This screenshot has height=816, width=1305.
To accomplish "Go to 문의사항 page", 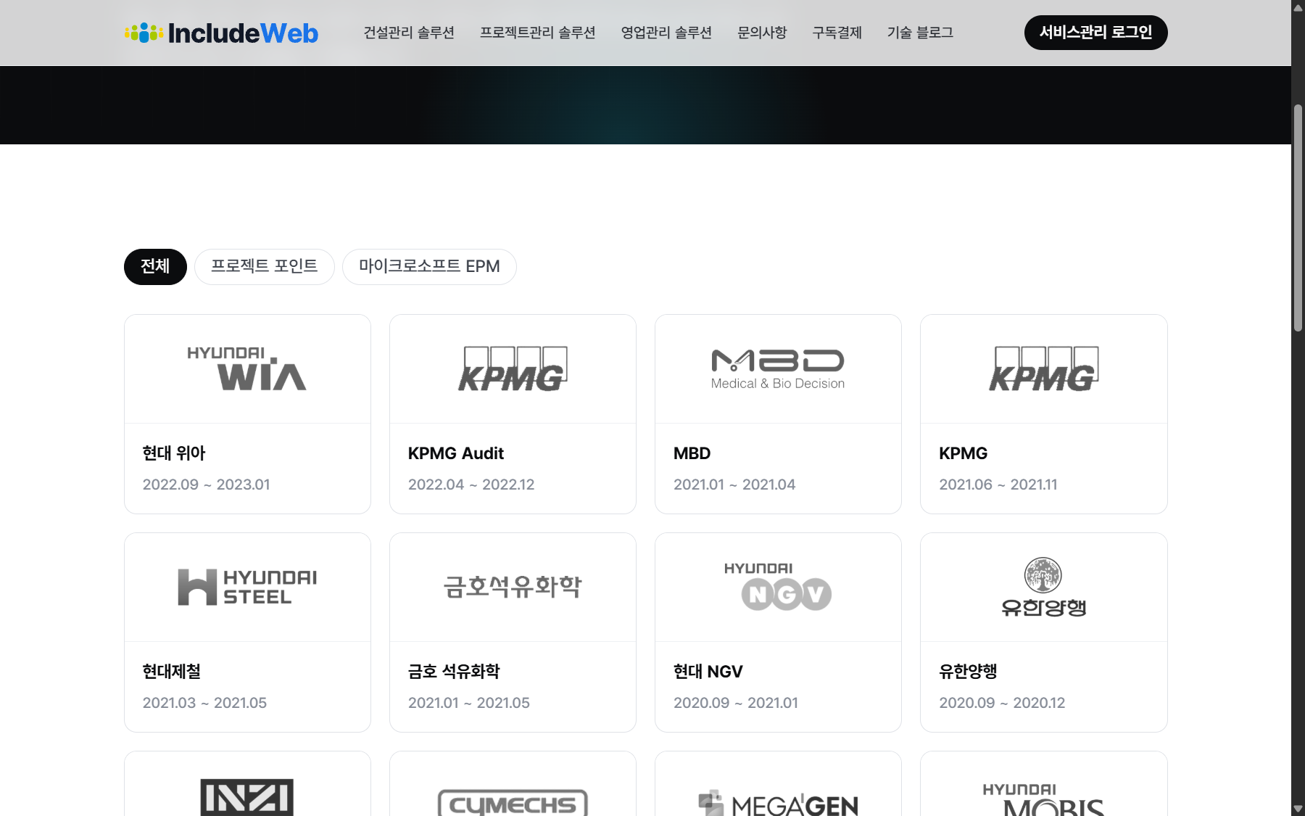I will coord(762,33).
